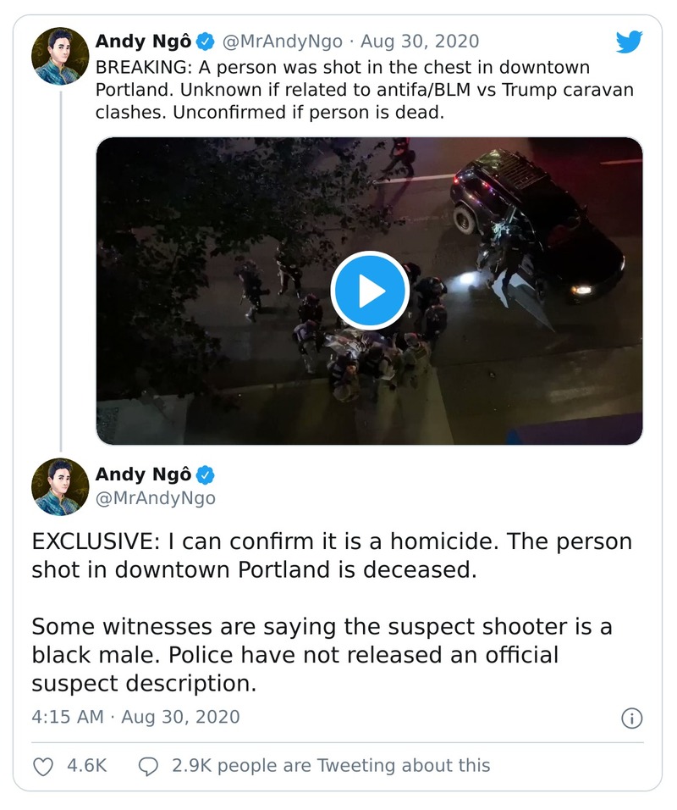Click "2.9K people are Tweeting about this"
This screenshot has width=677, height=810.
click(331, 766)
